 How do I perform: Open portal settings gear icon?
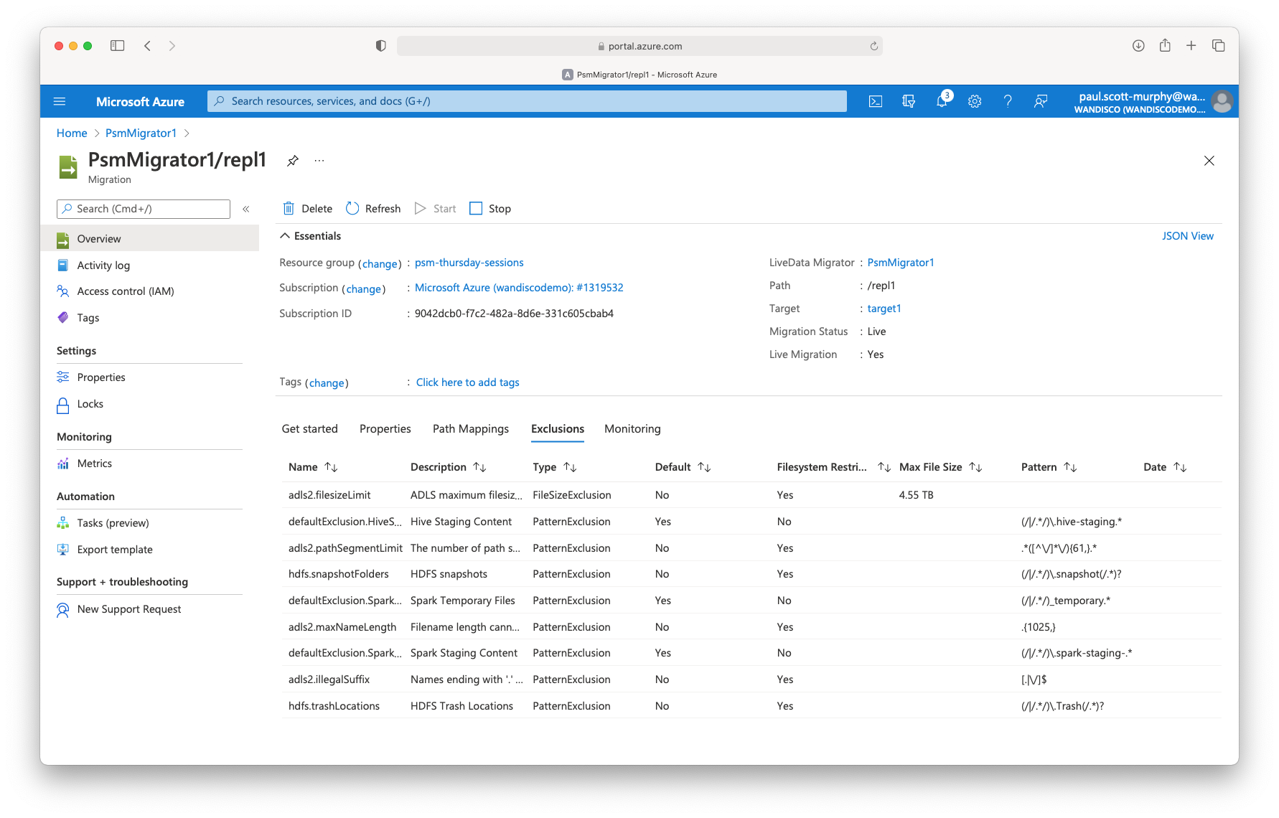click(x=974, y=101)
